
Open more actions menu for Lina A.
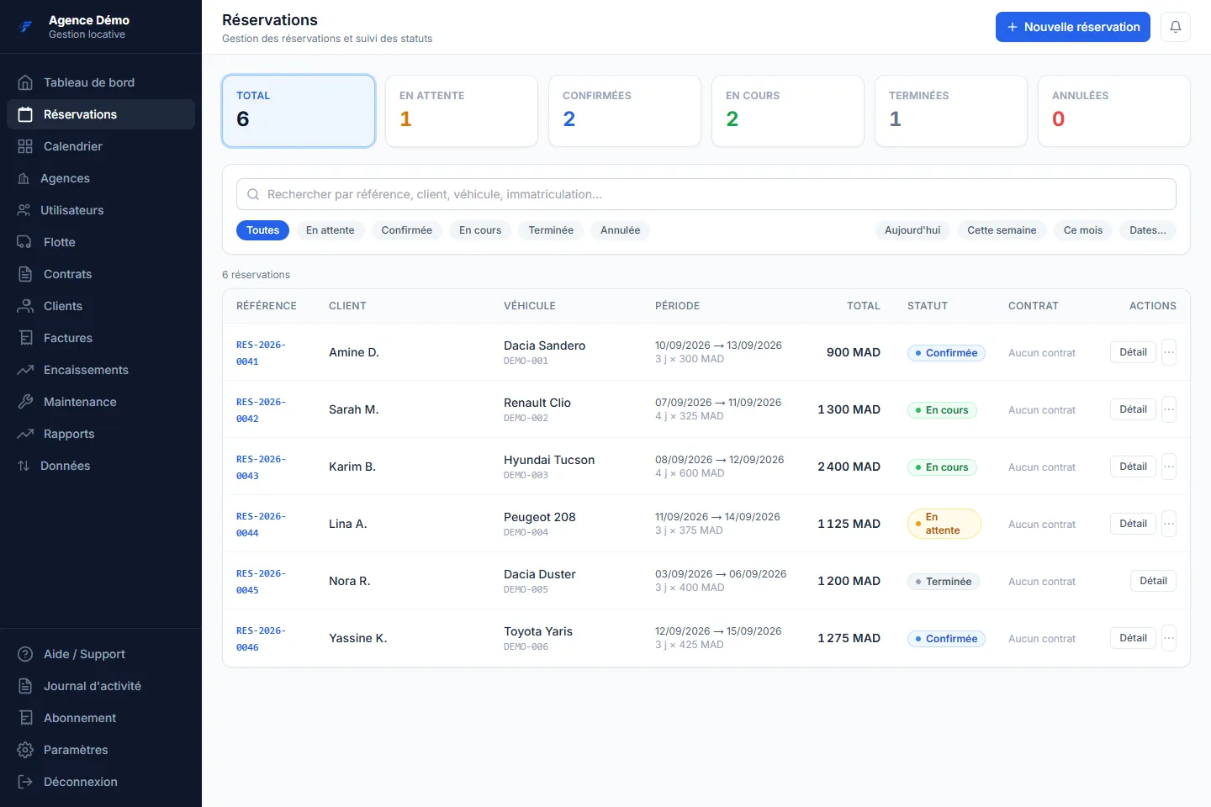[1169, 524]
